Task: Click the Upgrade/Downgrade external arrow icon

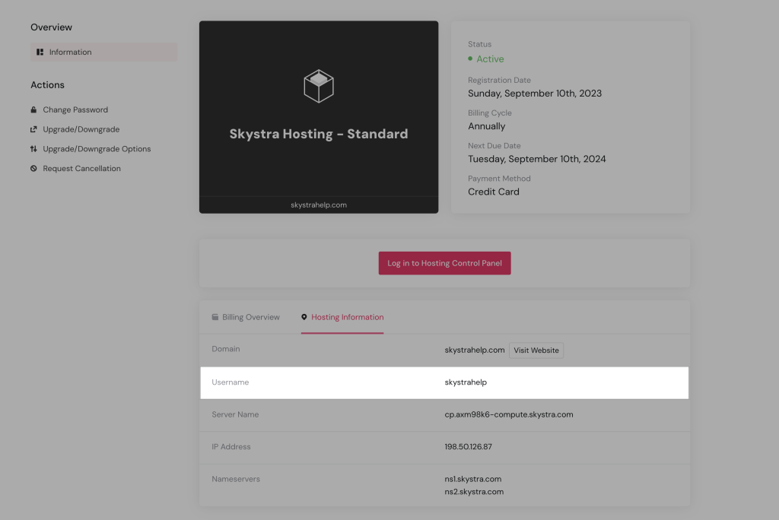Action: click(33, 129)
